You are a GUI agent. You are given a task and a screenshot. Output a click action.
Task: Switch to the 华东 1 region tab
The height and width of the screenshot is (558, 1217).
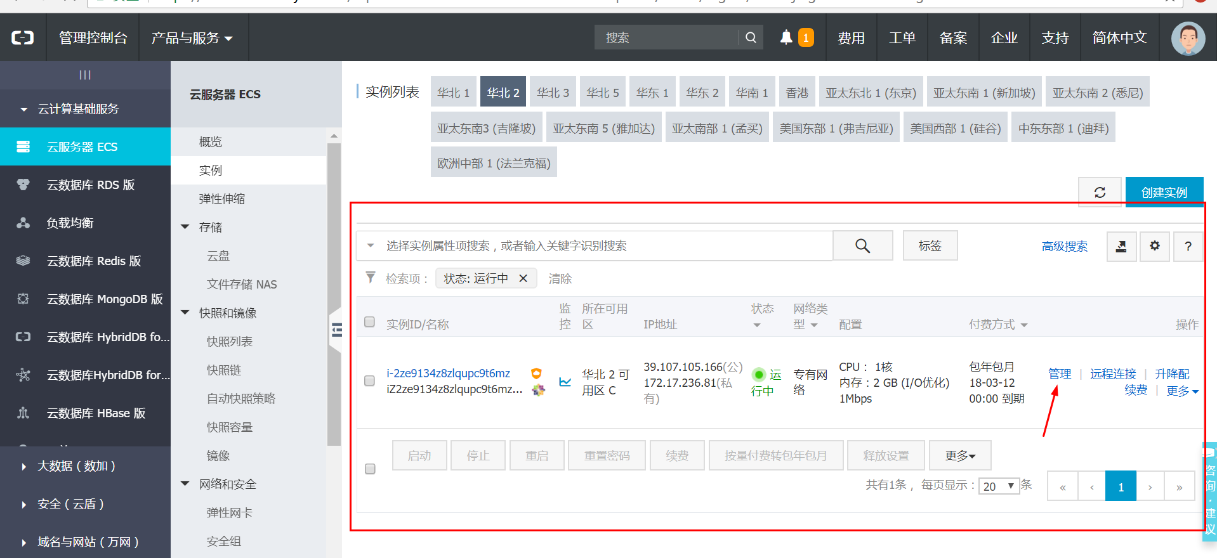(x=653, y=93)
